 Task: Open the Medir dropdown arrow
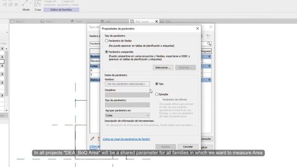pos(31,3)
